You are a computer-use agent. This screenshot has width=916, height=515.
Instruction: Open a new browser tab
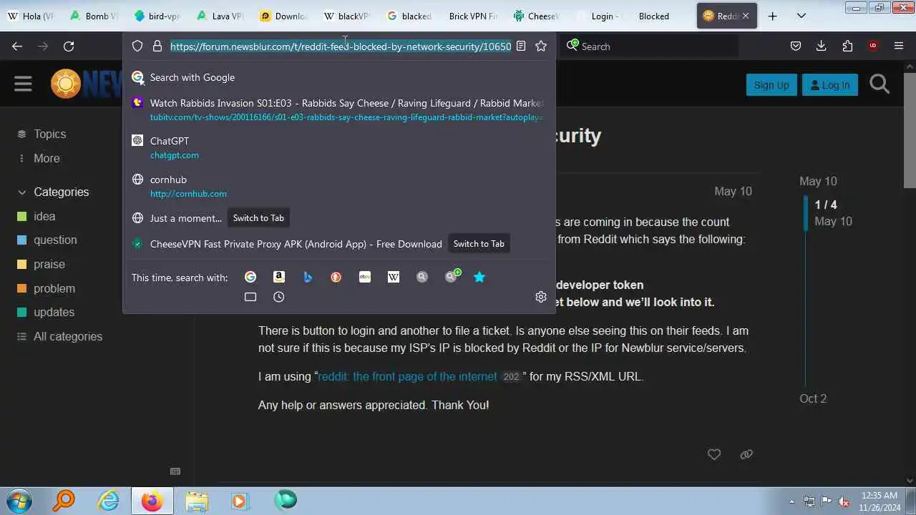(772, 16)
